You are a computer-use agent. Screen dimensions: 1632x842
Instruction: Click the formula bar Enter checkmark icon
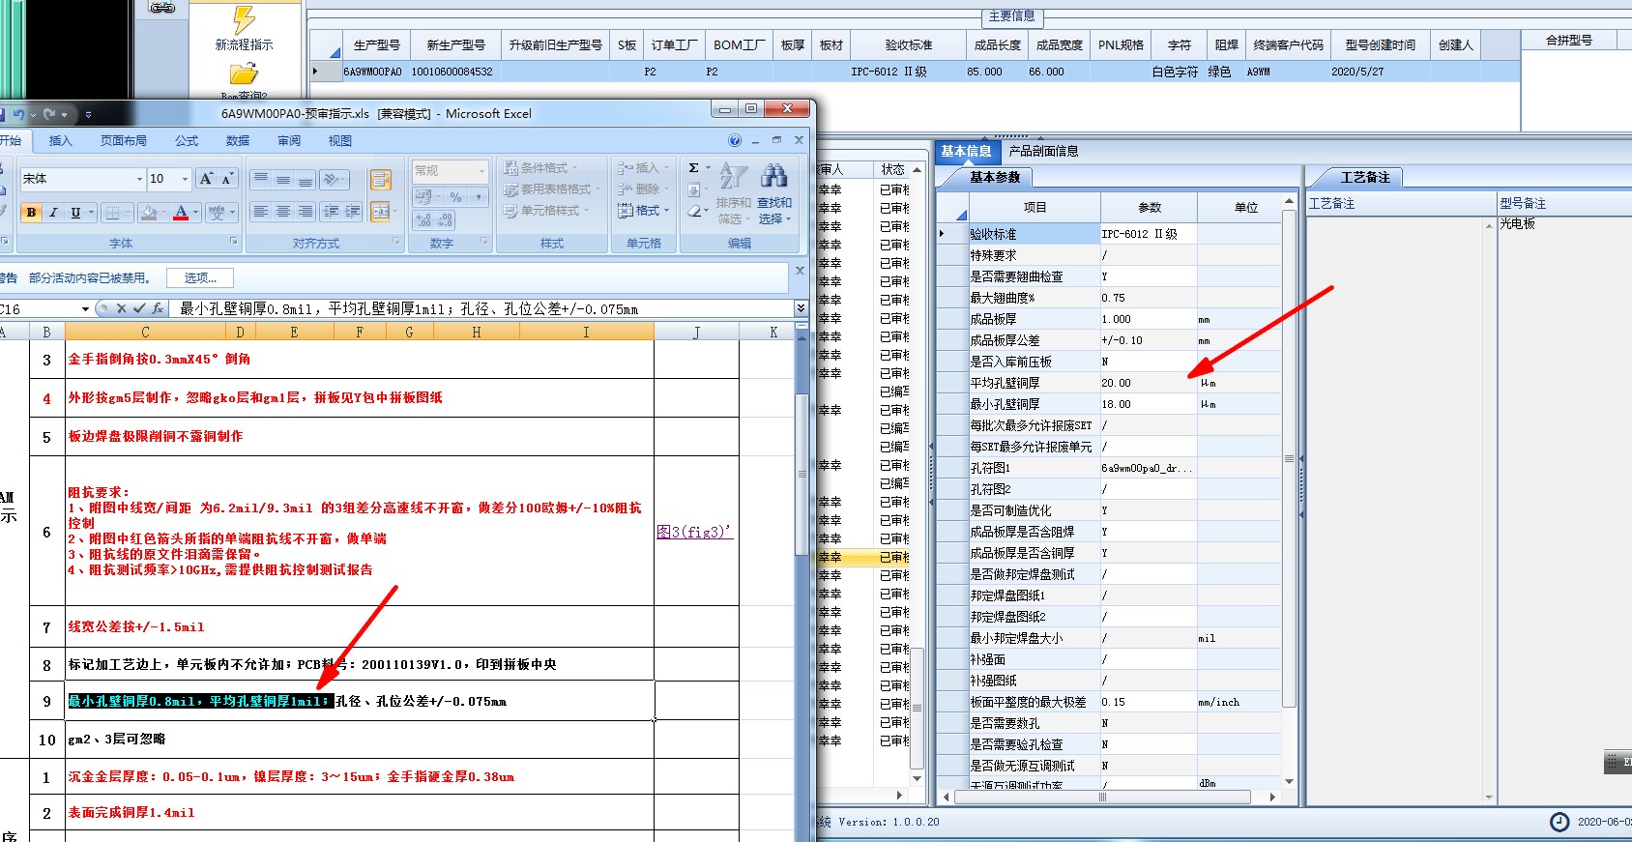point(139,309)
